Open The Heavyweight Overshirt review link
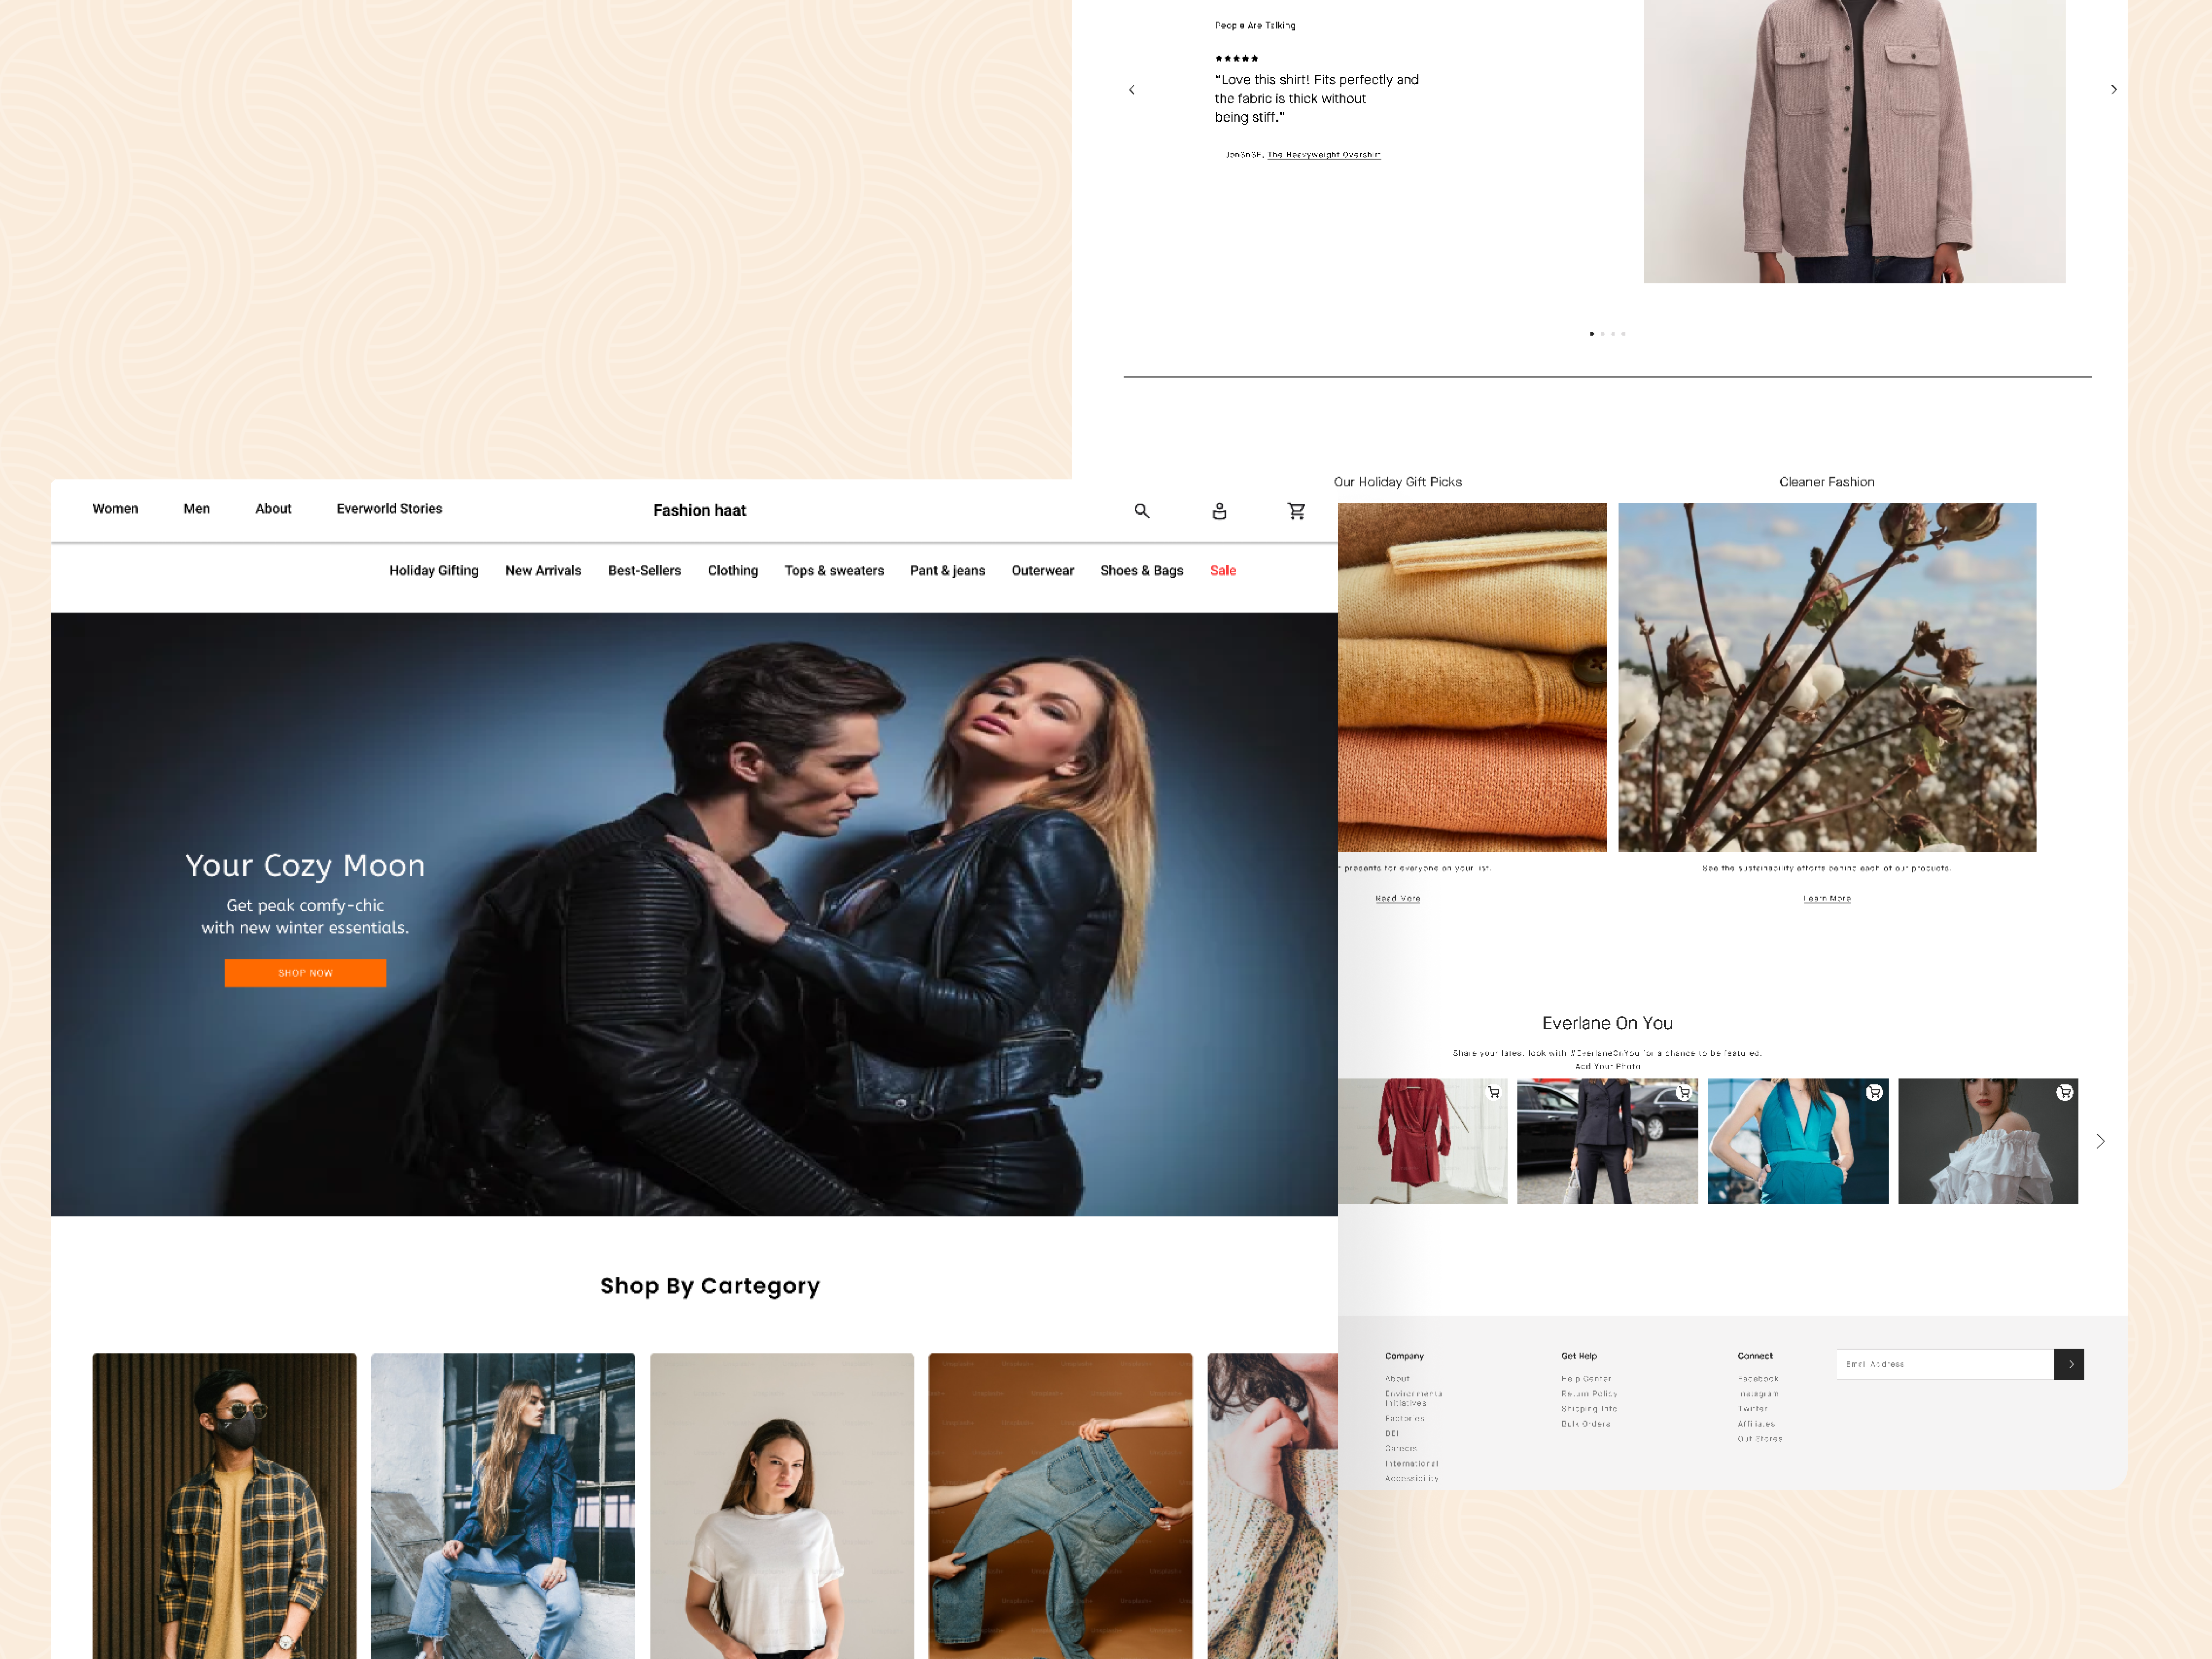 pos(1324,155)
